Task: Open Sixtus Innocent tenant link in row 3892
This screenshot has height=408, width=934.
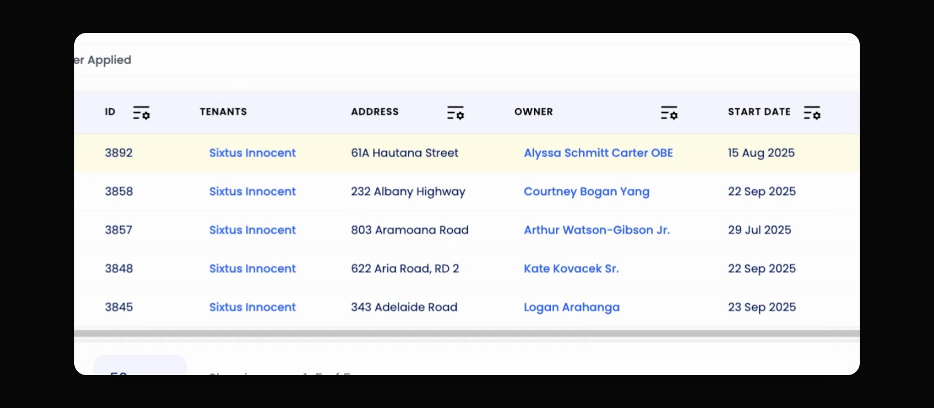Action: click(252, 153)
